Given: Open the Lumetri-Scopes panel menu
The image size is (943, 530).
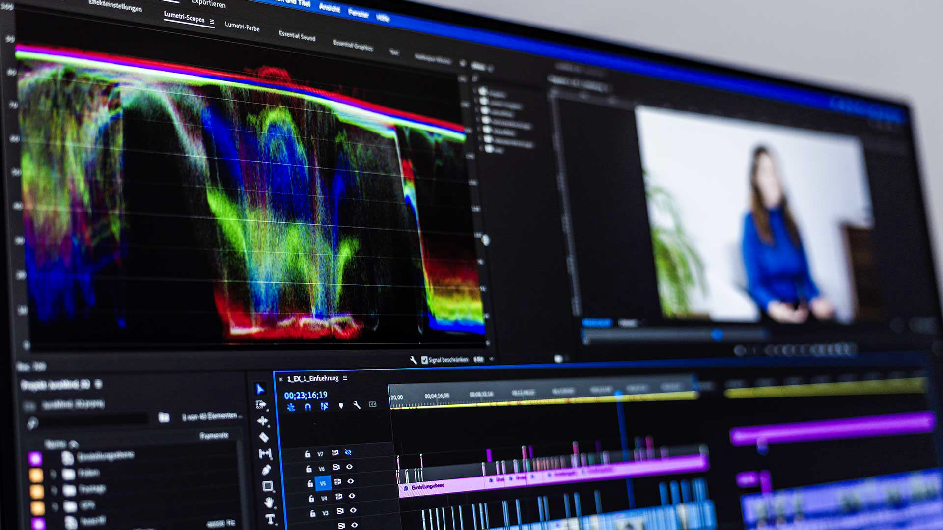Looking at the screenshot, I should click(x=212, y=22).
